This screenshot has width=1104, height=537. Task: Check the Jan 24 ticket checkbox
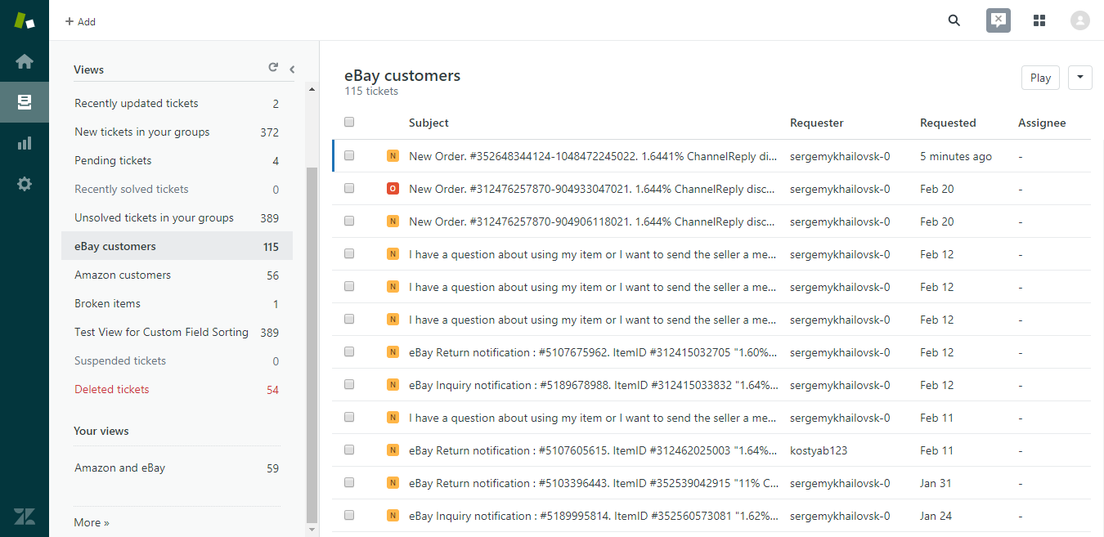point(349,515)
